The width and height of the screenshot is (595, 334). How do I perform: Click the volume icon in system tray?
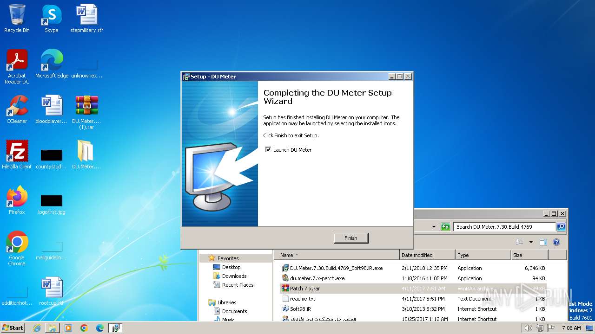tap(529, 328)
